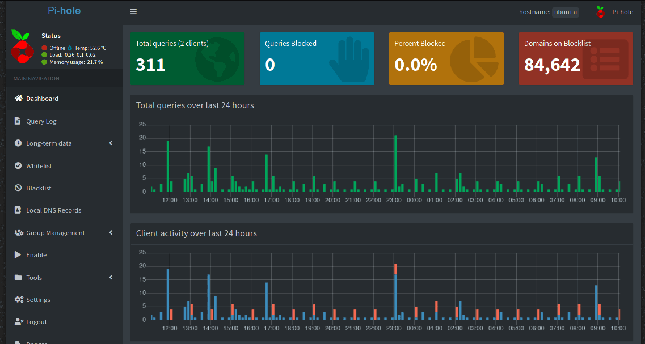Expand the Tools submenu
The height and width of the screenshot is (344, 645).
tap(111, 278)
